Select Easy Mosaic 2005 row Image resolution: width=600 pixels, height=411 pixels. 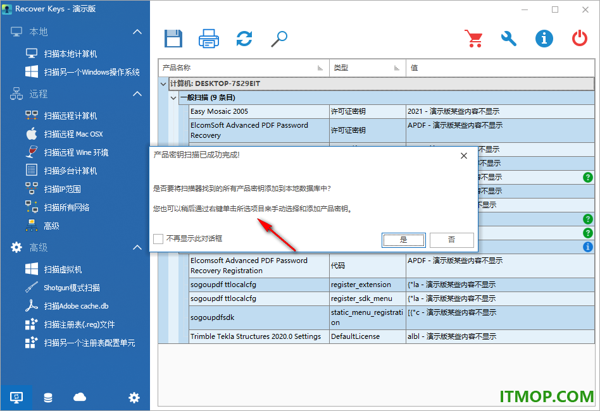(391, 111)
